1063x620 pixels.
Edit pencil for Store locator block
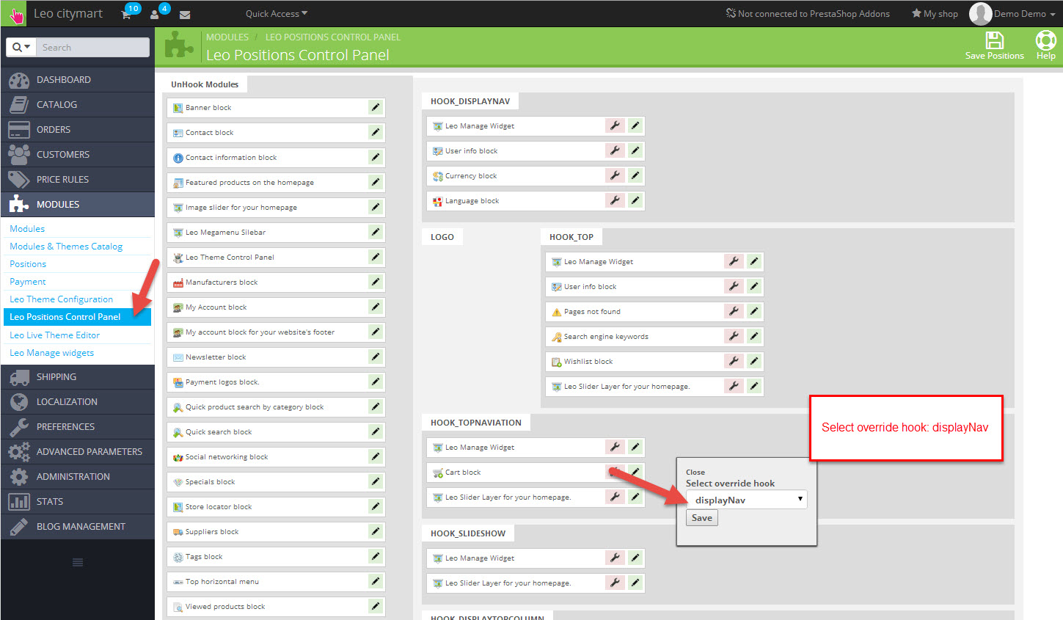point(376,507)
